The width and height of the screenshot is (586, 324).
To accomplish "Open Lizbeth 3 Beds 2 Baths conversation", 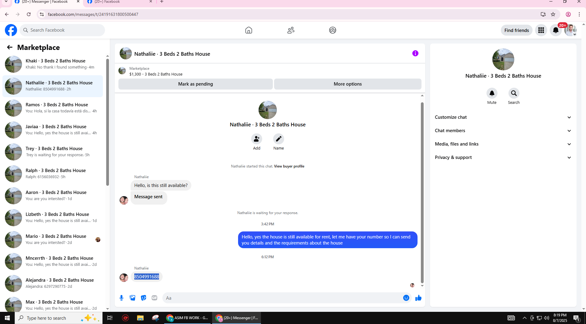I will (x=52, y=217).
